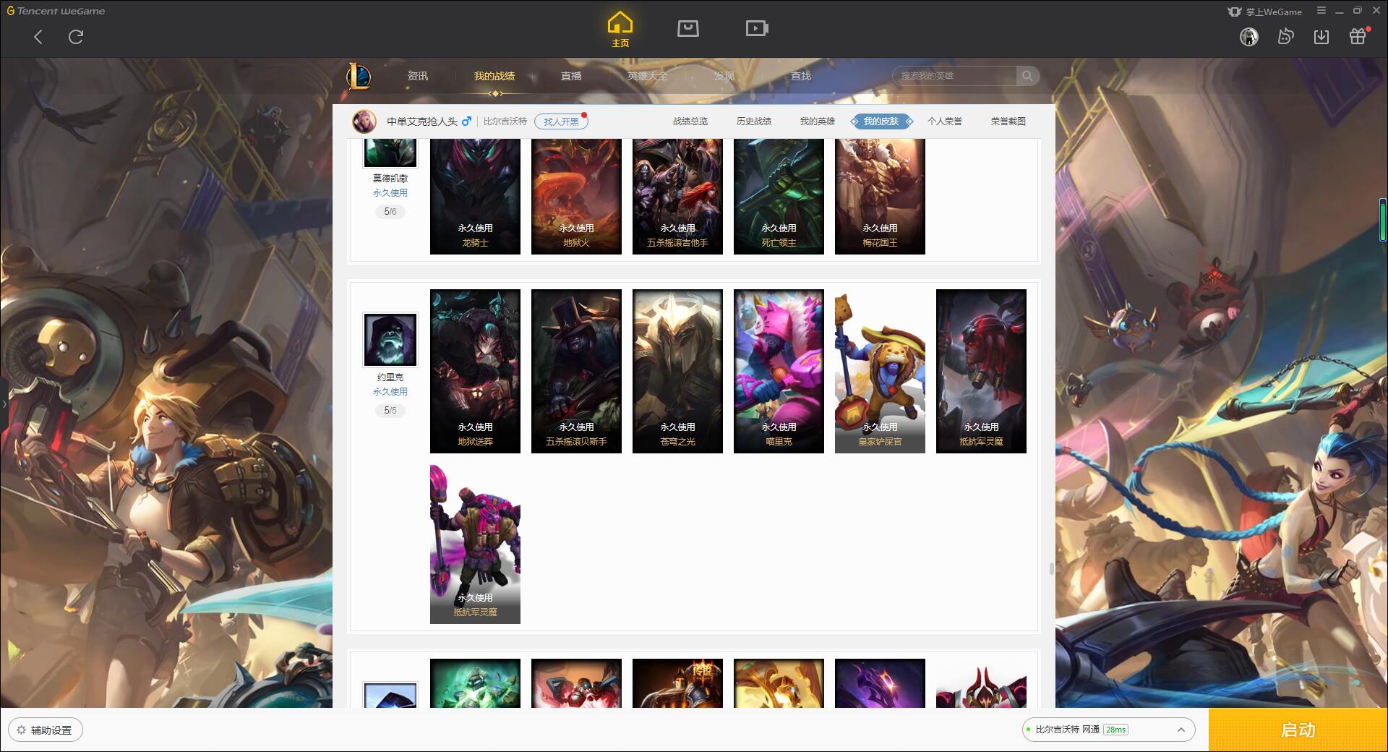Screen dimensions: 1388x752
Task: Click the 28ms latency badge
Action: tap(1116, 730)
